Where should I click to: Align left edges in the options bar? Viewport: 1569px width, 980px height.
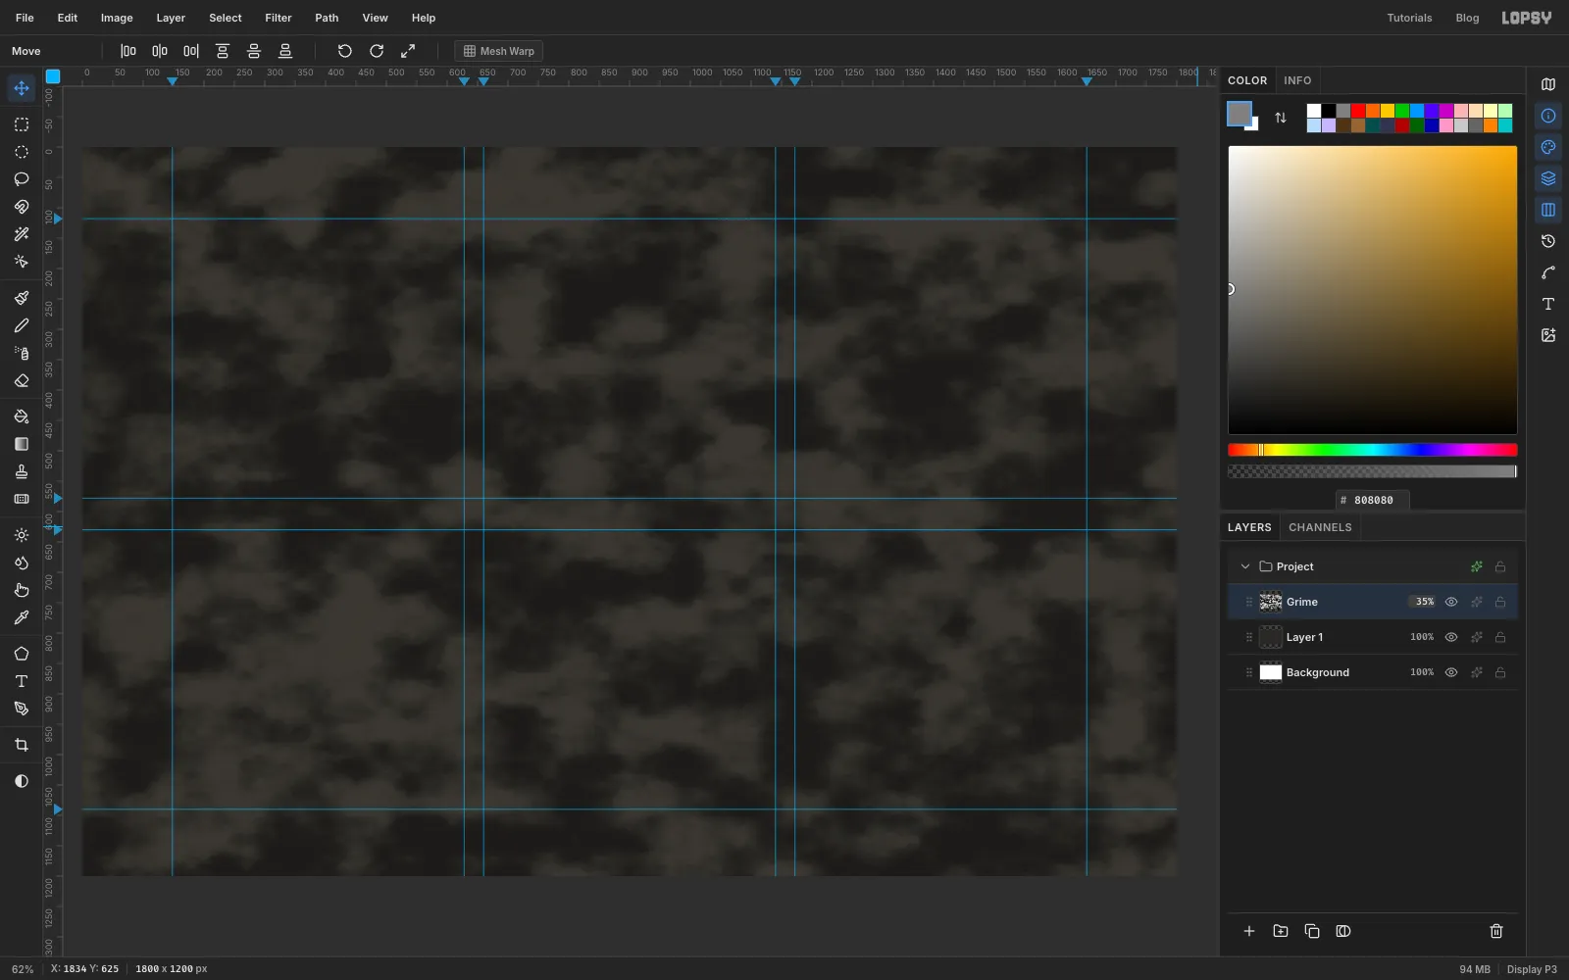pyautogui.click(x=128, y=51)
